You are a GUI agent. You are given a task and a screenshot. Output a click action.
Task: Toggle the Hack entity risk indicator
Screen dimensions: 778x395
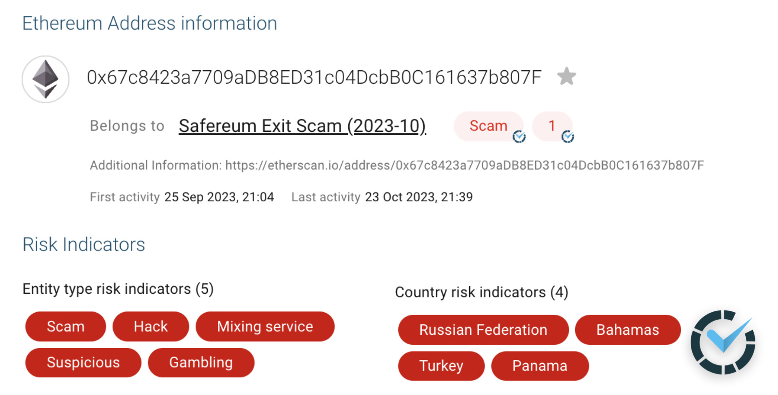[x=151, y=326]
